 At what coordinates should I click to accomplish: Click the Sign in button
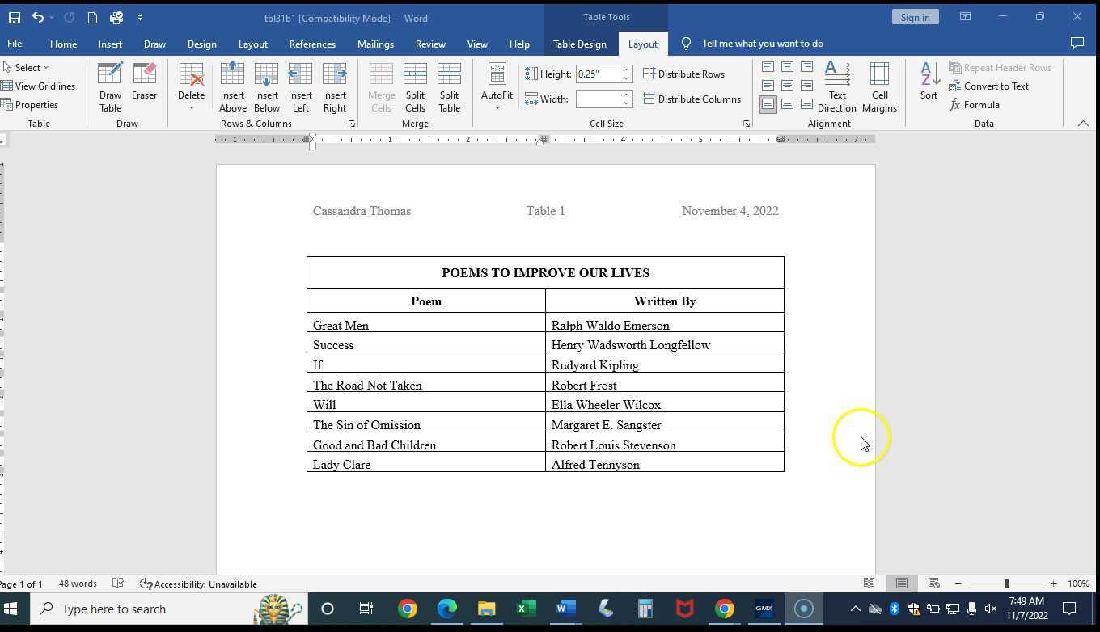pyautogui.click(x=914, y=17)
